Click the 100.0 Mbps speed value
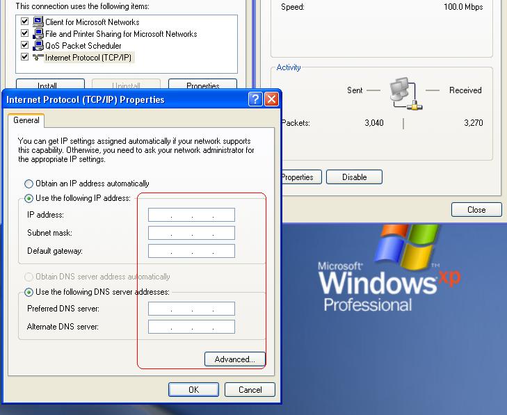 [463, 7]
